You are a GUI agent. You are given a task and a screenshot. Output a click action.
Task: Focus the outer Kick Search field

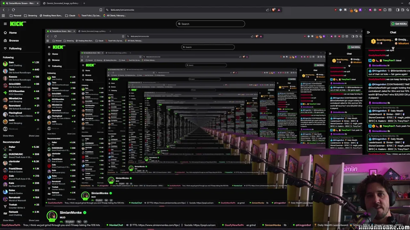(x=210, y=24)
